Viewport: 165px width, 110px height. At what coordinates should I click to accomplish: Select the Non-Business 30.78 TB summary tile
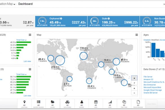click(x=153, y=22)
